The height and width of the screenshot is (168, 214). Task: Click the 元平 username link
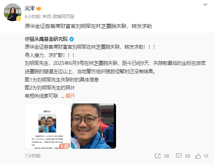click(30, 8)
